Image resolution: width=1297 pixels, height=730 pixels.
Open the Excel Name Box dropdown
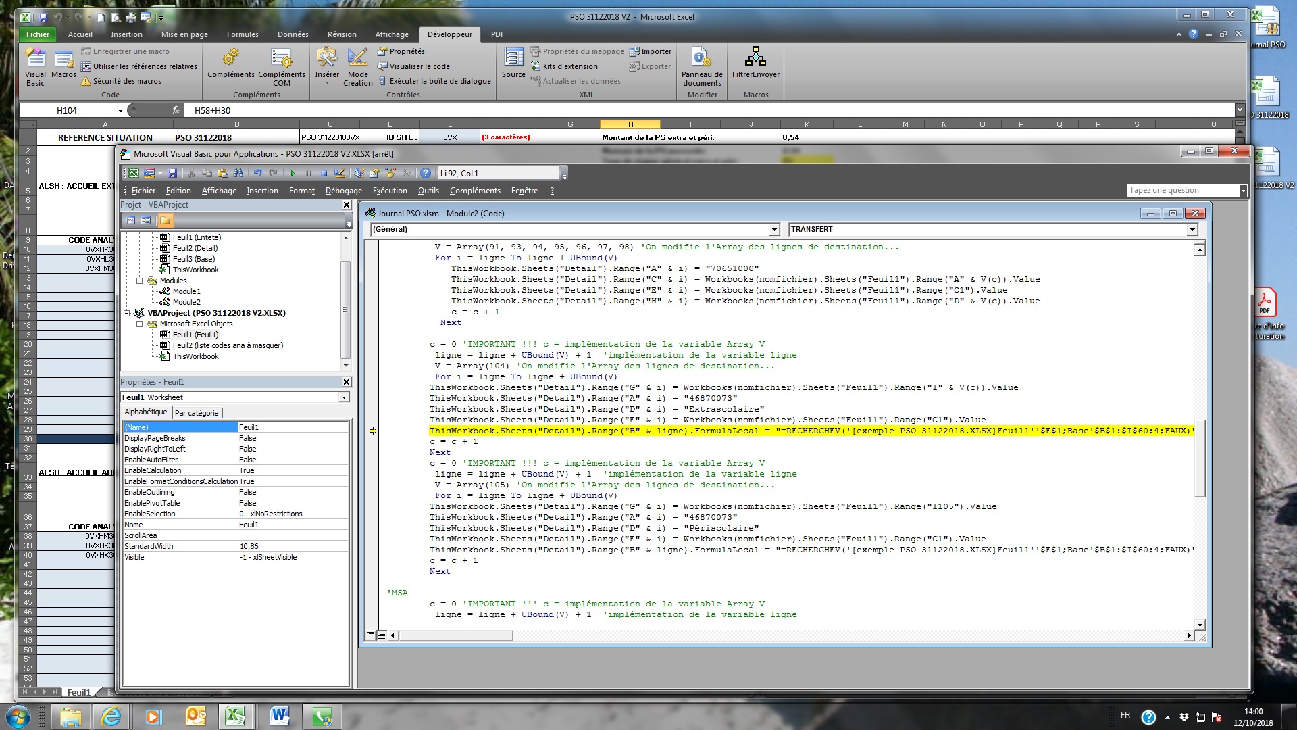click(120, 110)
